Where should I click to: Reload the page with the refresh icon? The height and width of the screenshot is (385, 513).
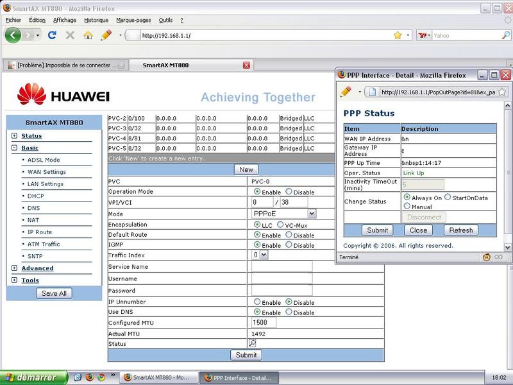point(52,35)
